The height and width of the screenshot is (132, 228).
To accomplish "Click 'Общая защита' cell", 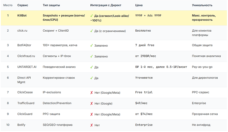I will pos(202,45).
